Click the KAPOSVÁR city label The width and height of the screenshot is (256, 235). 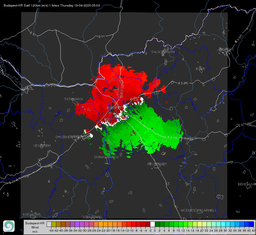pyautogui.click(x=32, y=214)
